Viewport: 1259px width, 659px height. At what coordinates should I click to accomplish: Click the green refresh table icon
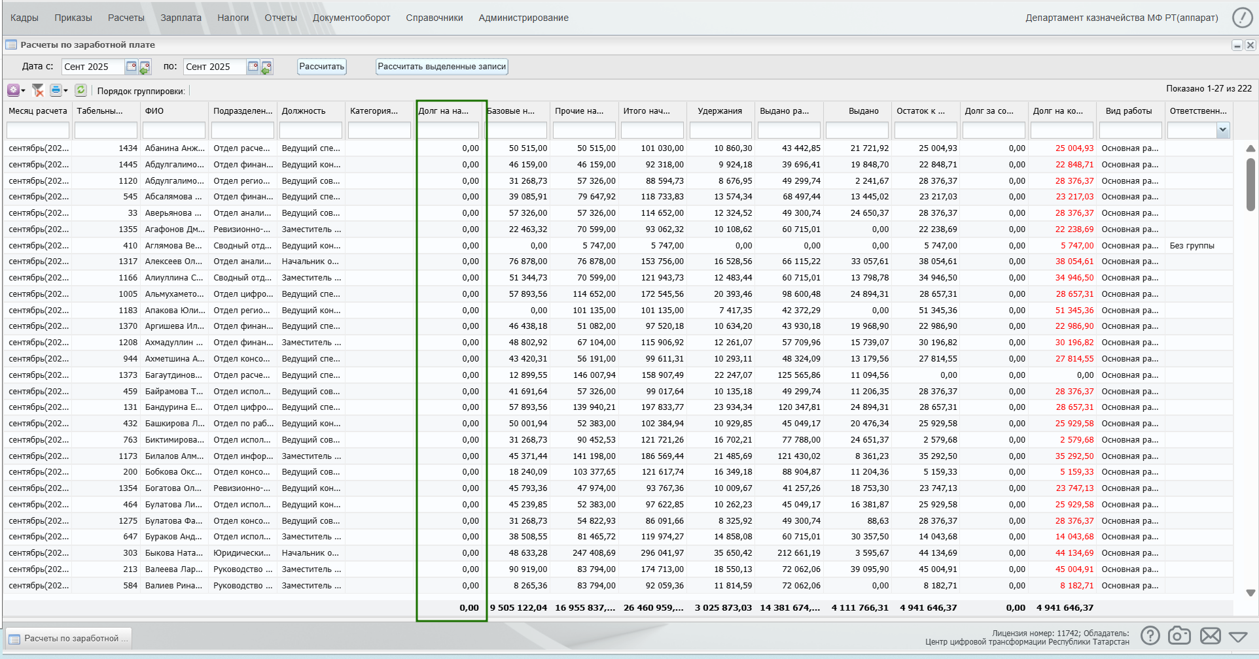pos(80,90)
